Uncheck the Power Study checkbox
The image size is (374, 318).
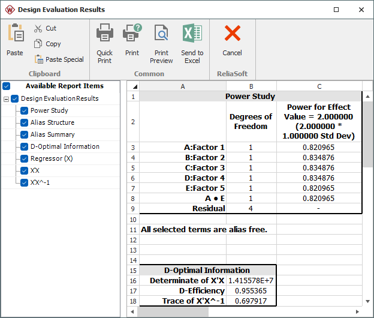25,110
